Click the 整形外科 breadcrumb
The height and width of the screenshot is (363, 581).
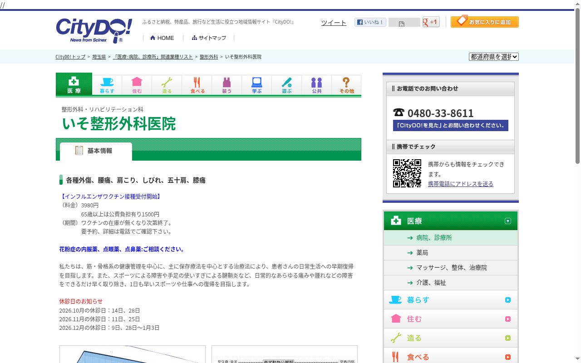(x=209, y=57)
